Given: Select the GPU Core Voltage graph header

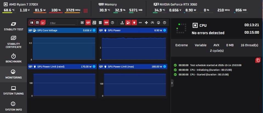Looking at the screenshot, I should [x=62, y=30].
